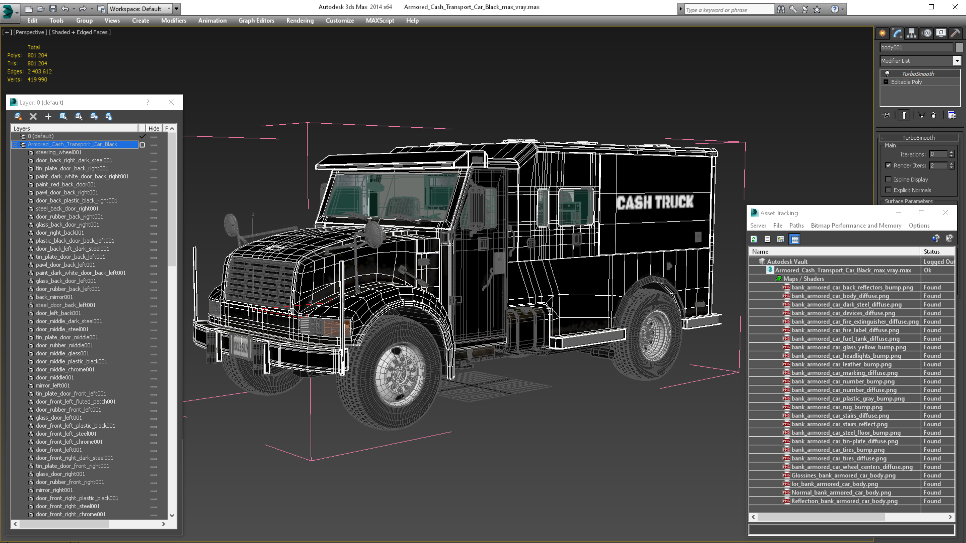Click Make Unique icon under modifier stack
The height and width of the screenshot is (543, 966).
tap(921, 115)
